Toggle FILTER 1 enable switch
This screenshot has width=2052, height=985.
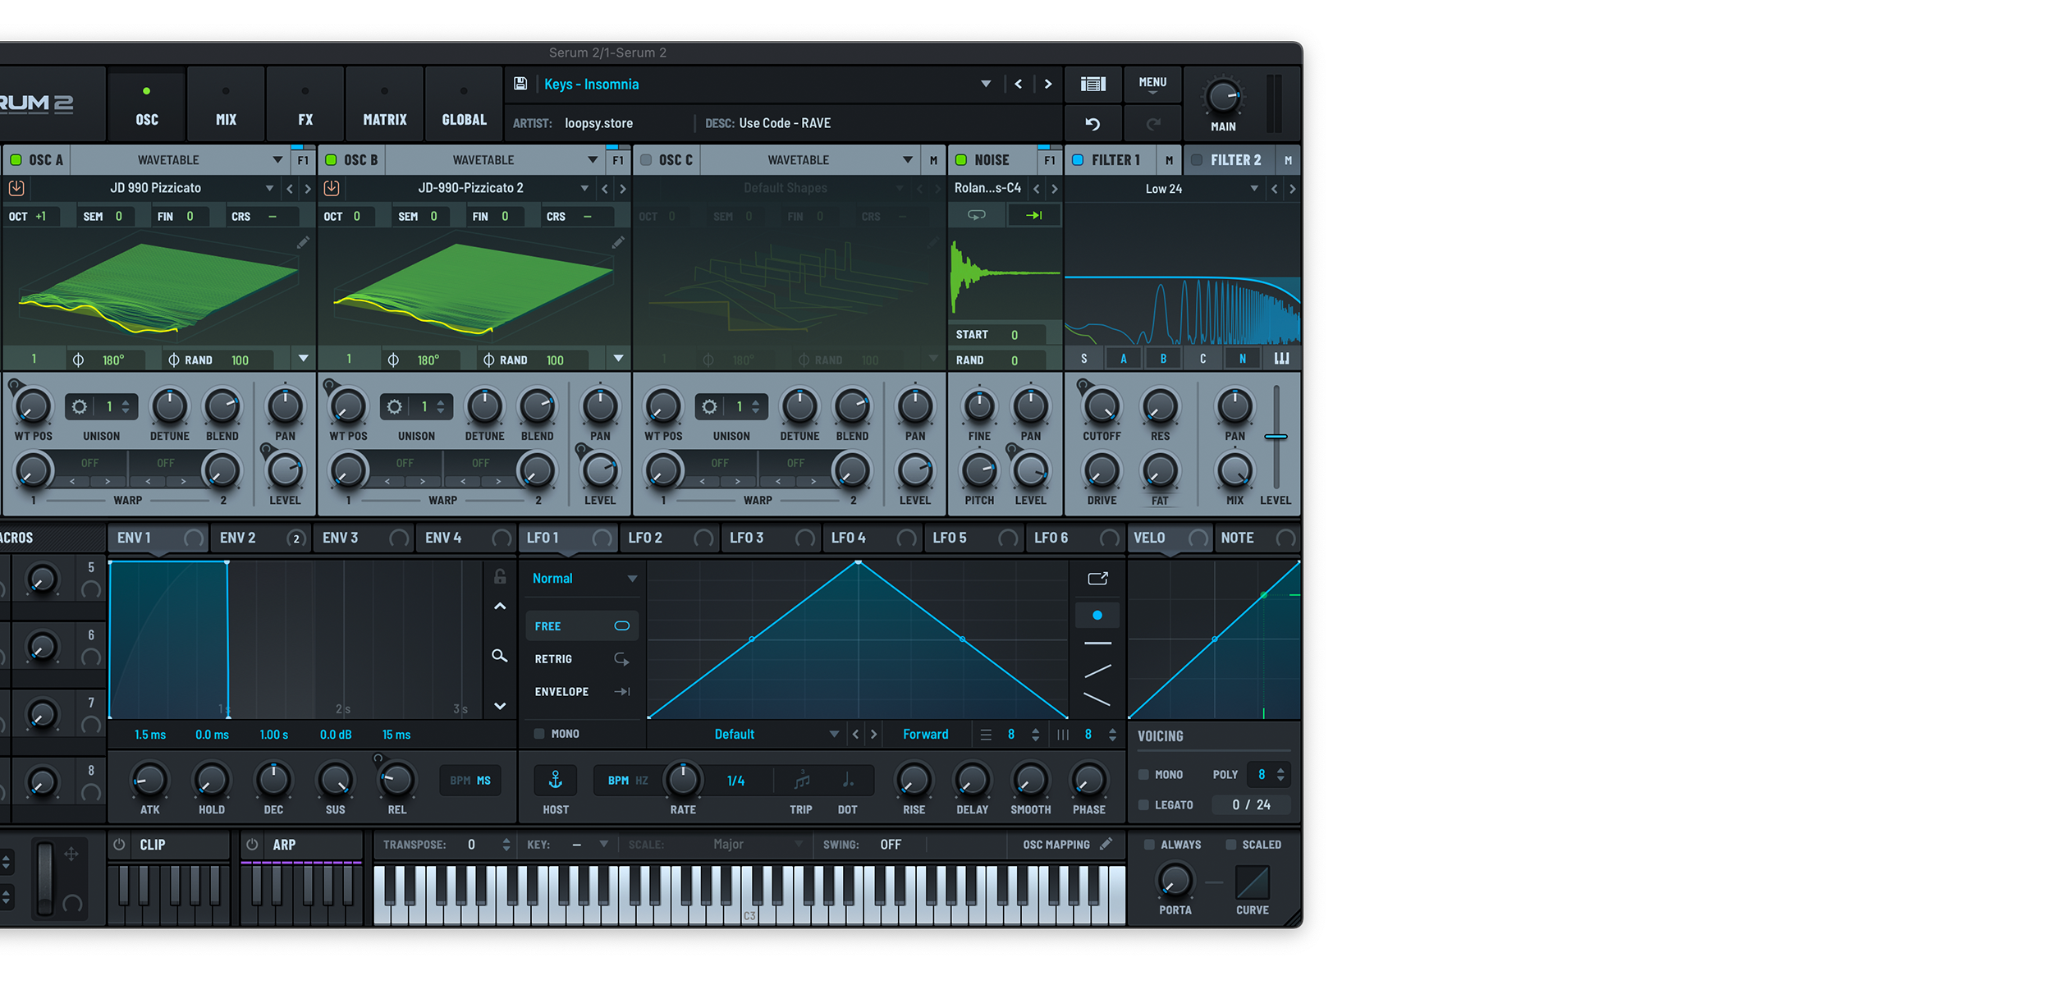(x=1078, y=160)
